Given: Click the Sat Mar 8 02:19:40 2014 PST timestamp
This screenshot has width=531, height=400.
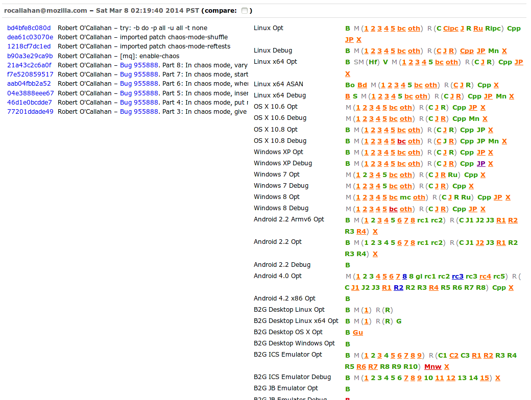Looking at the screenshot, I should [x=148, y=11].
